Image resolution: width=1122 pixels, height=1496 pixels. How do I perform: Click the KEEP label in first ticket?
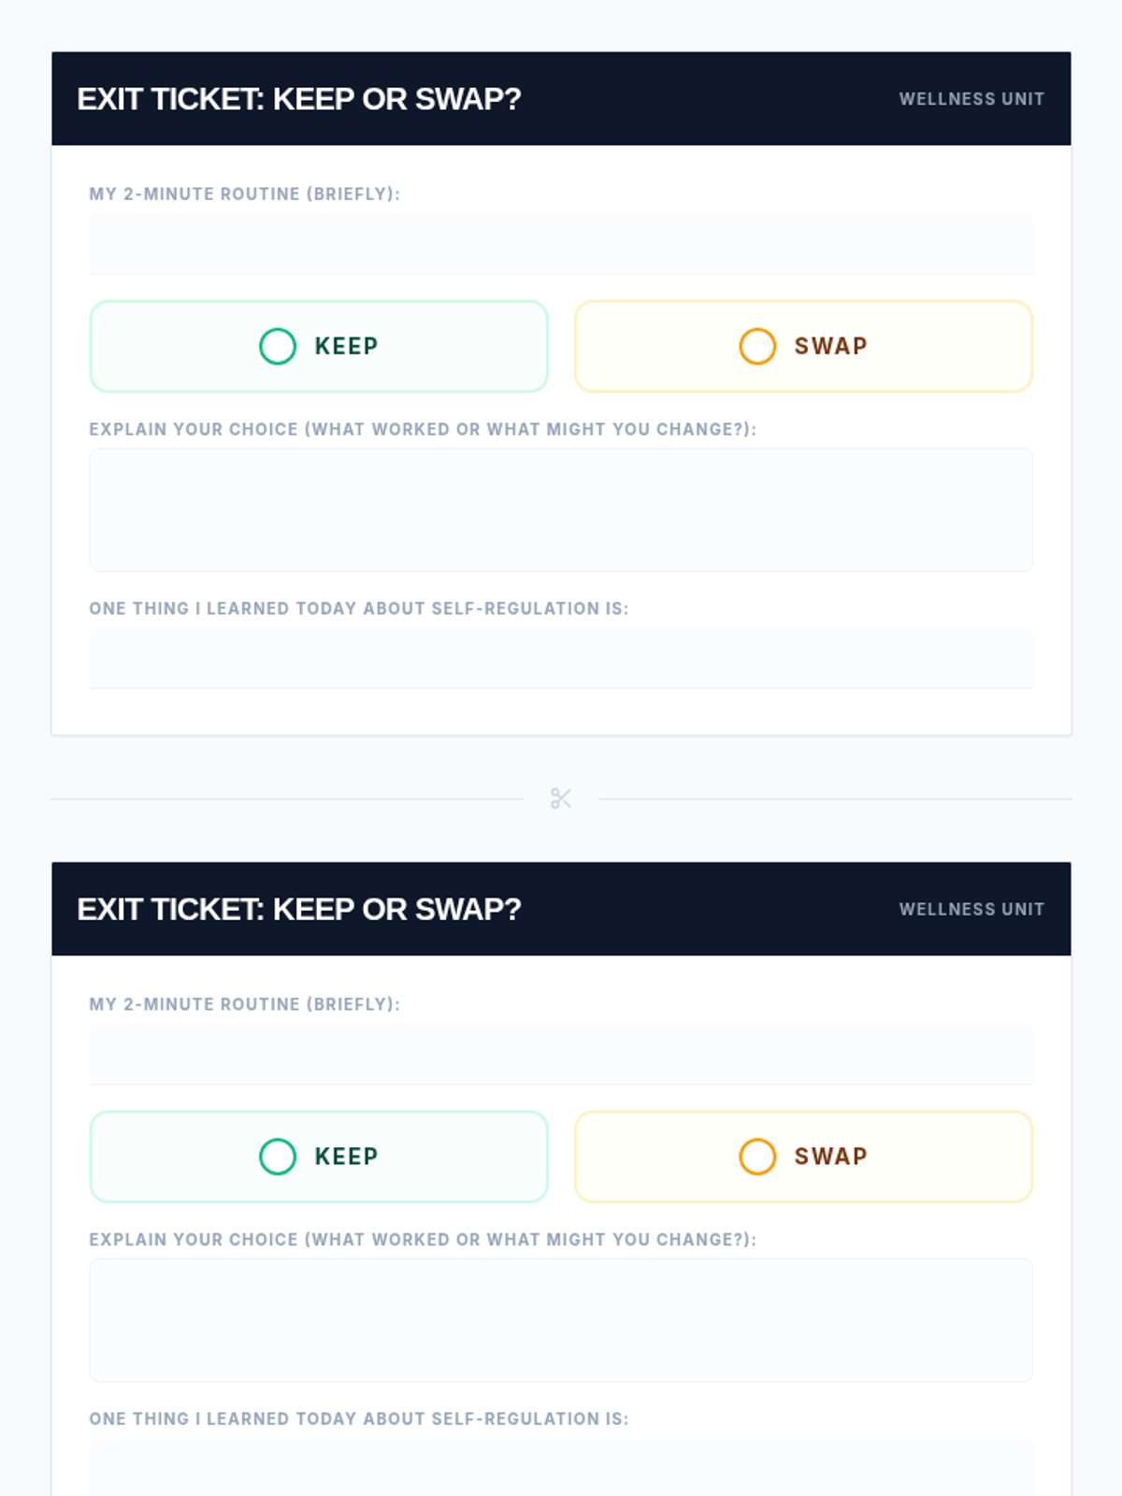(346, 346)
